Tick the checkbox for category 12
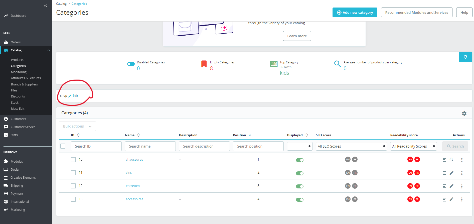This screenshot has height=224, width=474. (73, 186)
